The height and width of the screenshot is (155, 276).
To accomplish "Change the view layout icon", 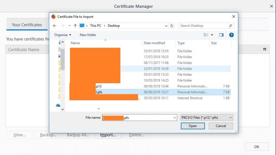I will (x=206, y=35).
